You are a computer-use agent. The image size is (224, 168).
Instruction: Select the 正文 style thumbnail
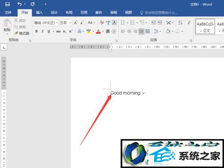click(x=205, y=27)
